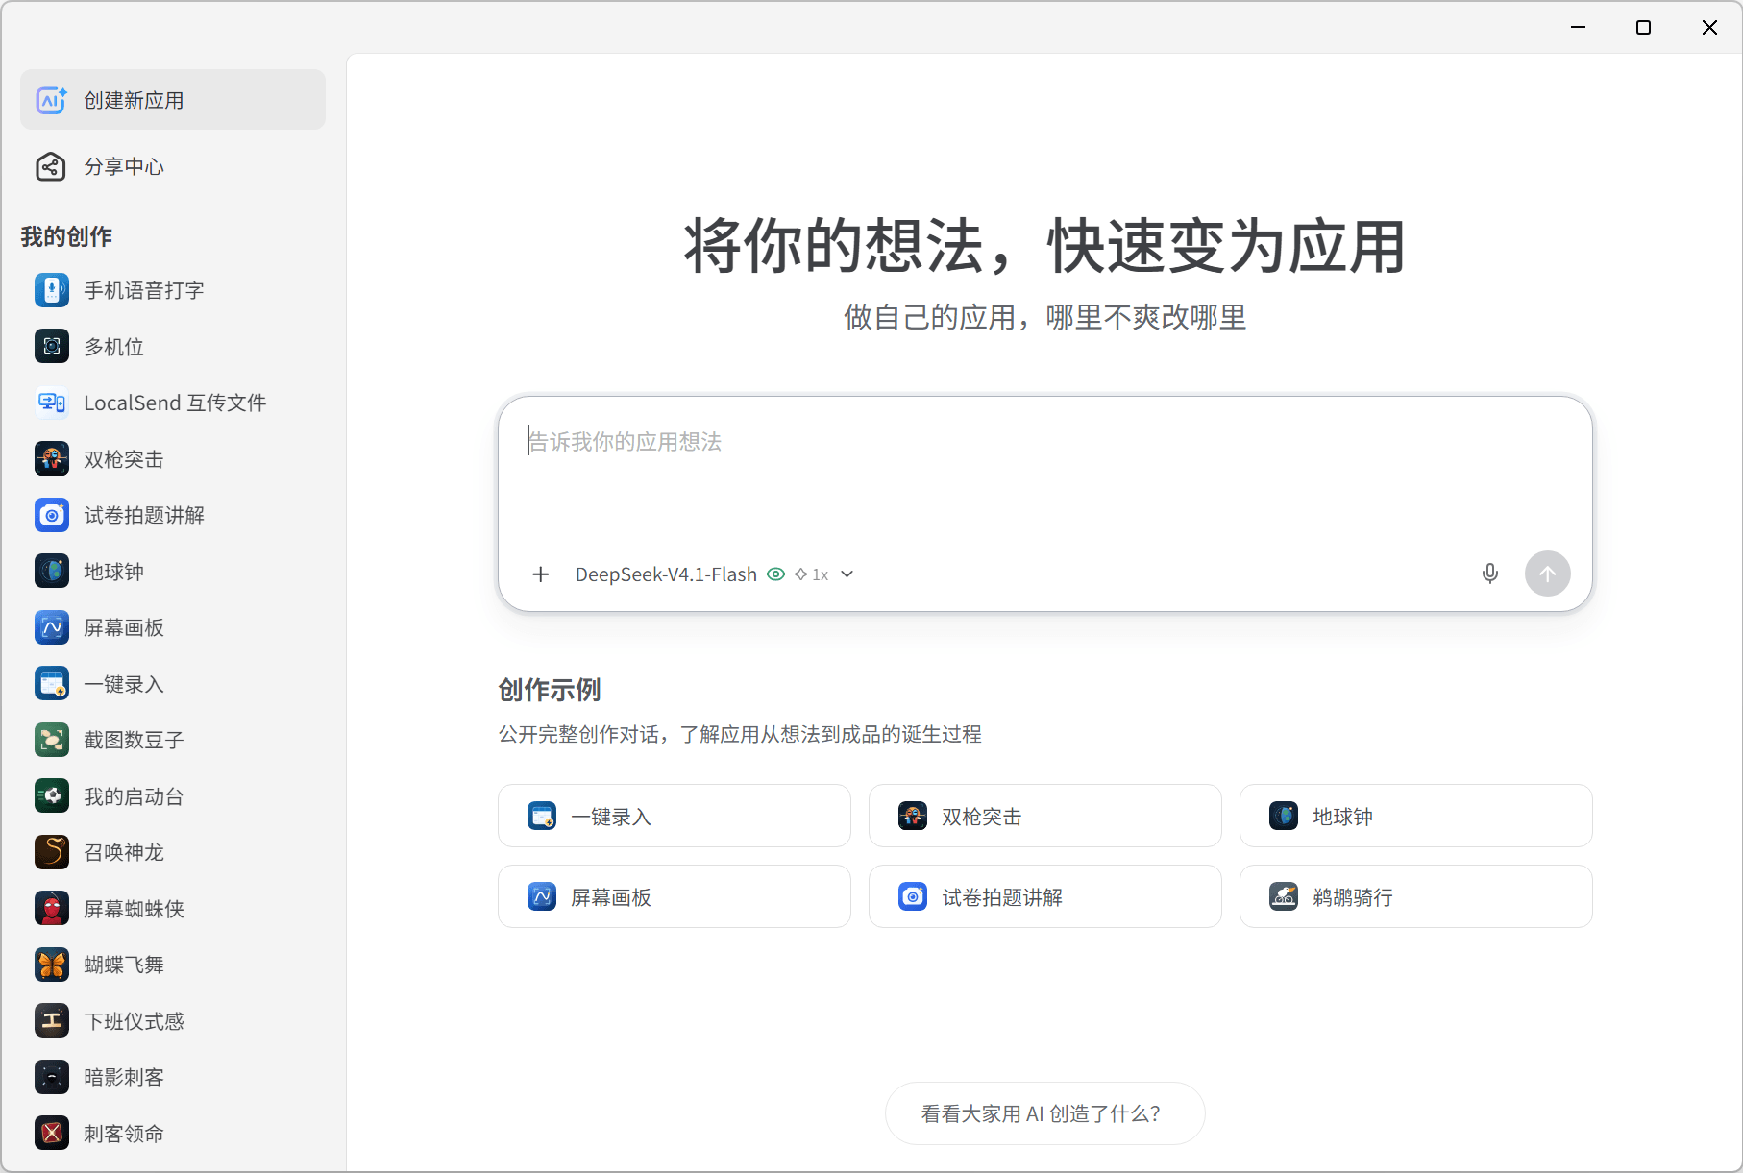Open the 鹈鹕骑行 example card

click(1416, 896)
